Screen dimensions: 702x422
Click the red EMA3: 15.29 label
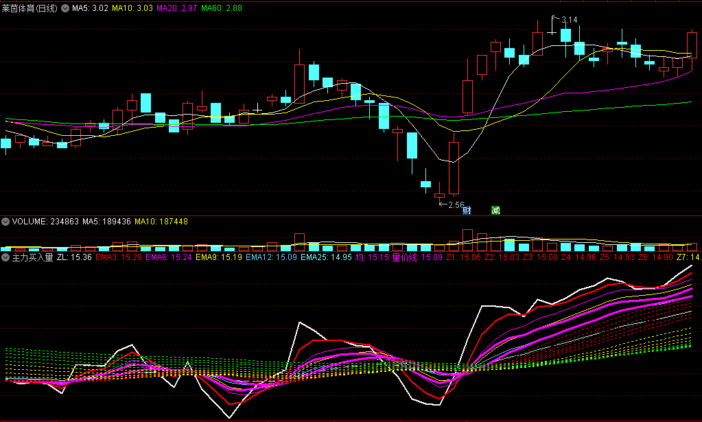tap(119, 257)
